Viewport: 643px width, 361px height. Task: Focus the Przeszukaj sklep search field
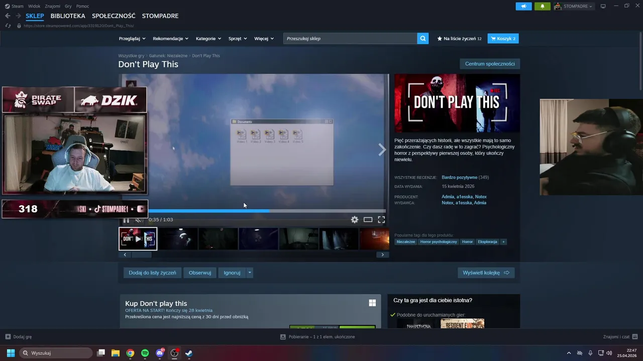(x=350, y=39)
